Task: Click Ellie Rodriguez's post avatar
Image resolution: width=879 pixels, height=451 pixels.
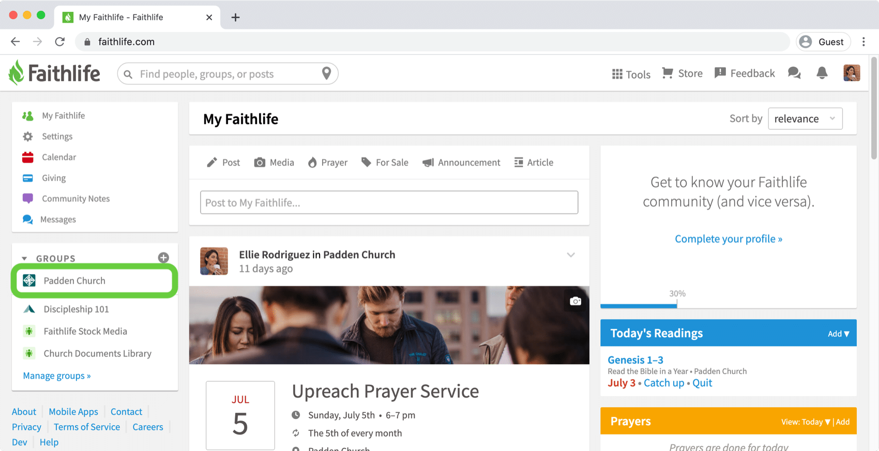Action: 214,261
